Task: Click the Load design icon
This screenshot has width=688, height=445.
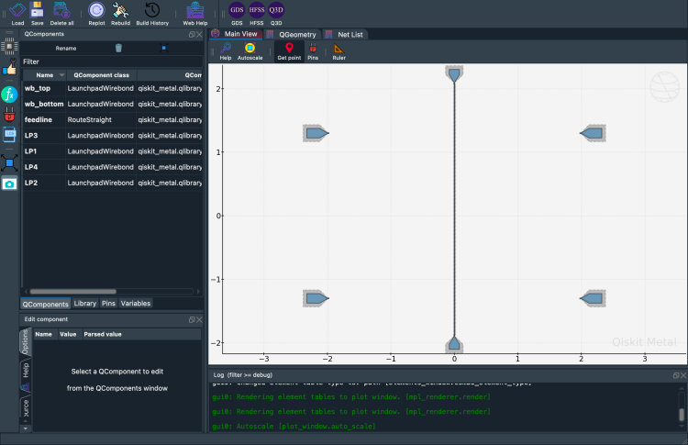Action: (17, 14)
